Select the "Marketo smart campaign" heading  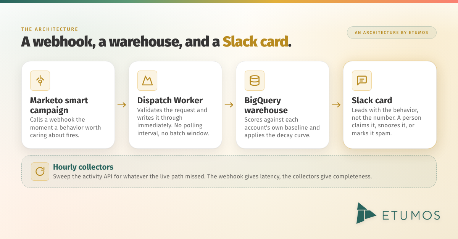(x=59, y=105)
